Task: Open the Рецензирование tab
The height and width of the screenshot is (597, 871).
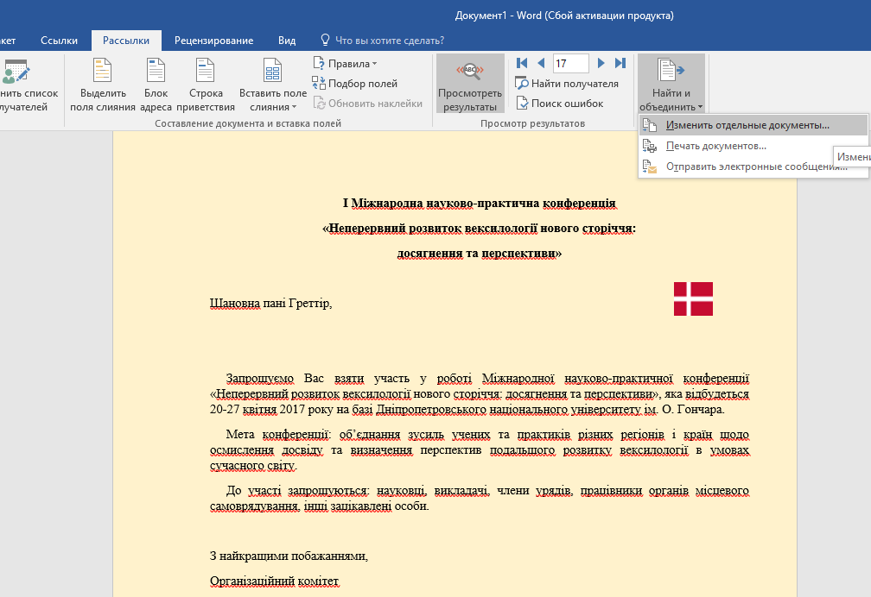Action: point(213,40)
